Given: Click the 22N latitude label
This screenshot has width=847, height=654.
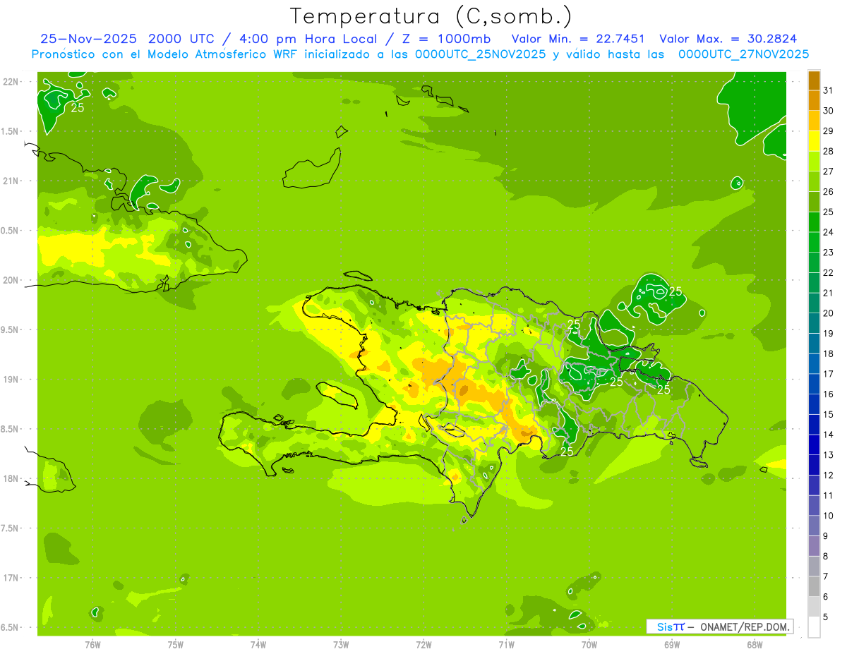Looking at the screenshot, I should coord(12,82).
